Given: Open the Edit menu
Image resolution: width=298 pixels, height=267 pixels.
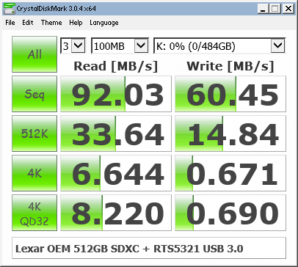Looking at the screenshot, I should [x=28, y=23].
